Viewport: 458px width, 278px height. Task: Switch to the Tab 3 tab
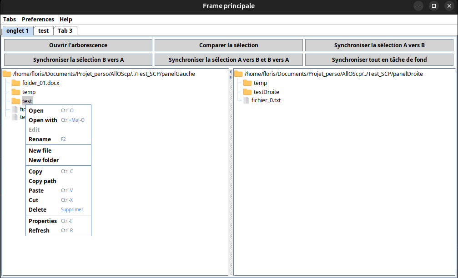coord(65,31)
